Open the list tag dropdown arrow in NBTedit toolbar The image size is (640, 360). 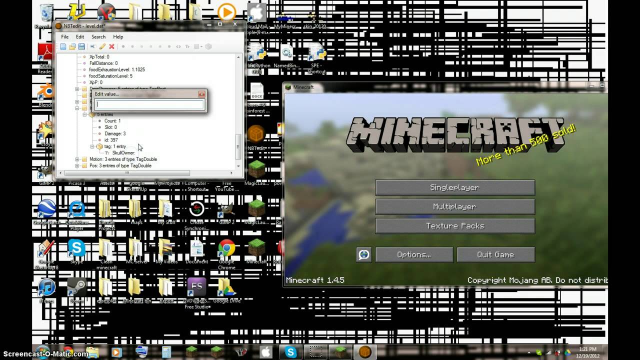201,46
